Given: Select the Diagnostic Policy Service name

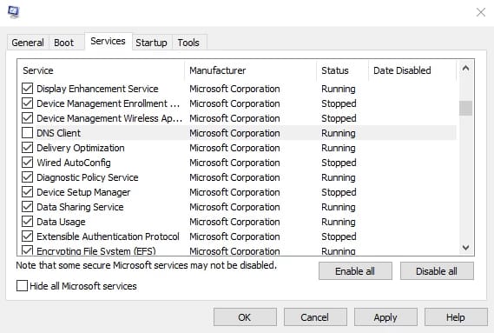Looking at the screenshot, I should pos(88,177).
